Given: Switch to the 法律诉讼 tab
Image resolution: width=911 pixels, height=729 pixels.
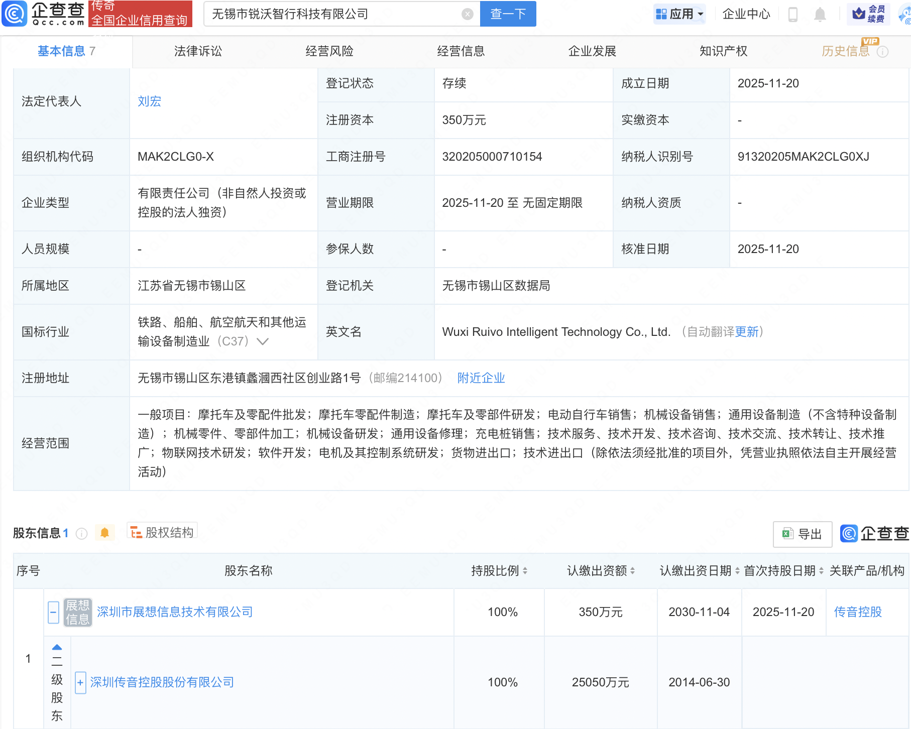Looking at the screenshot, I should pos(198,51).
